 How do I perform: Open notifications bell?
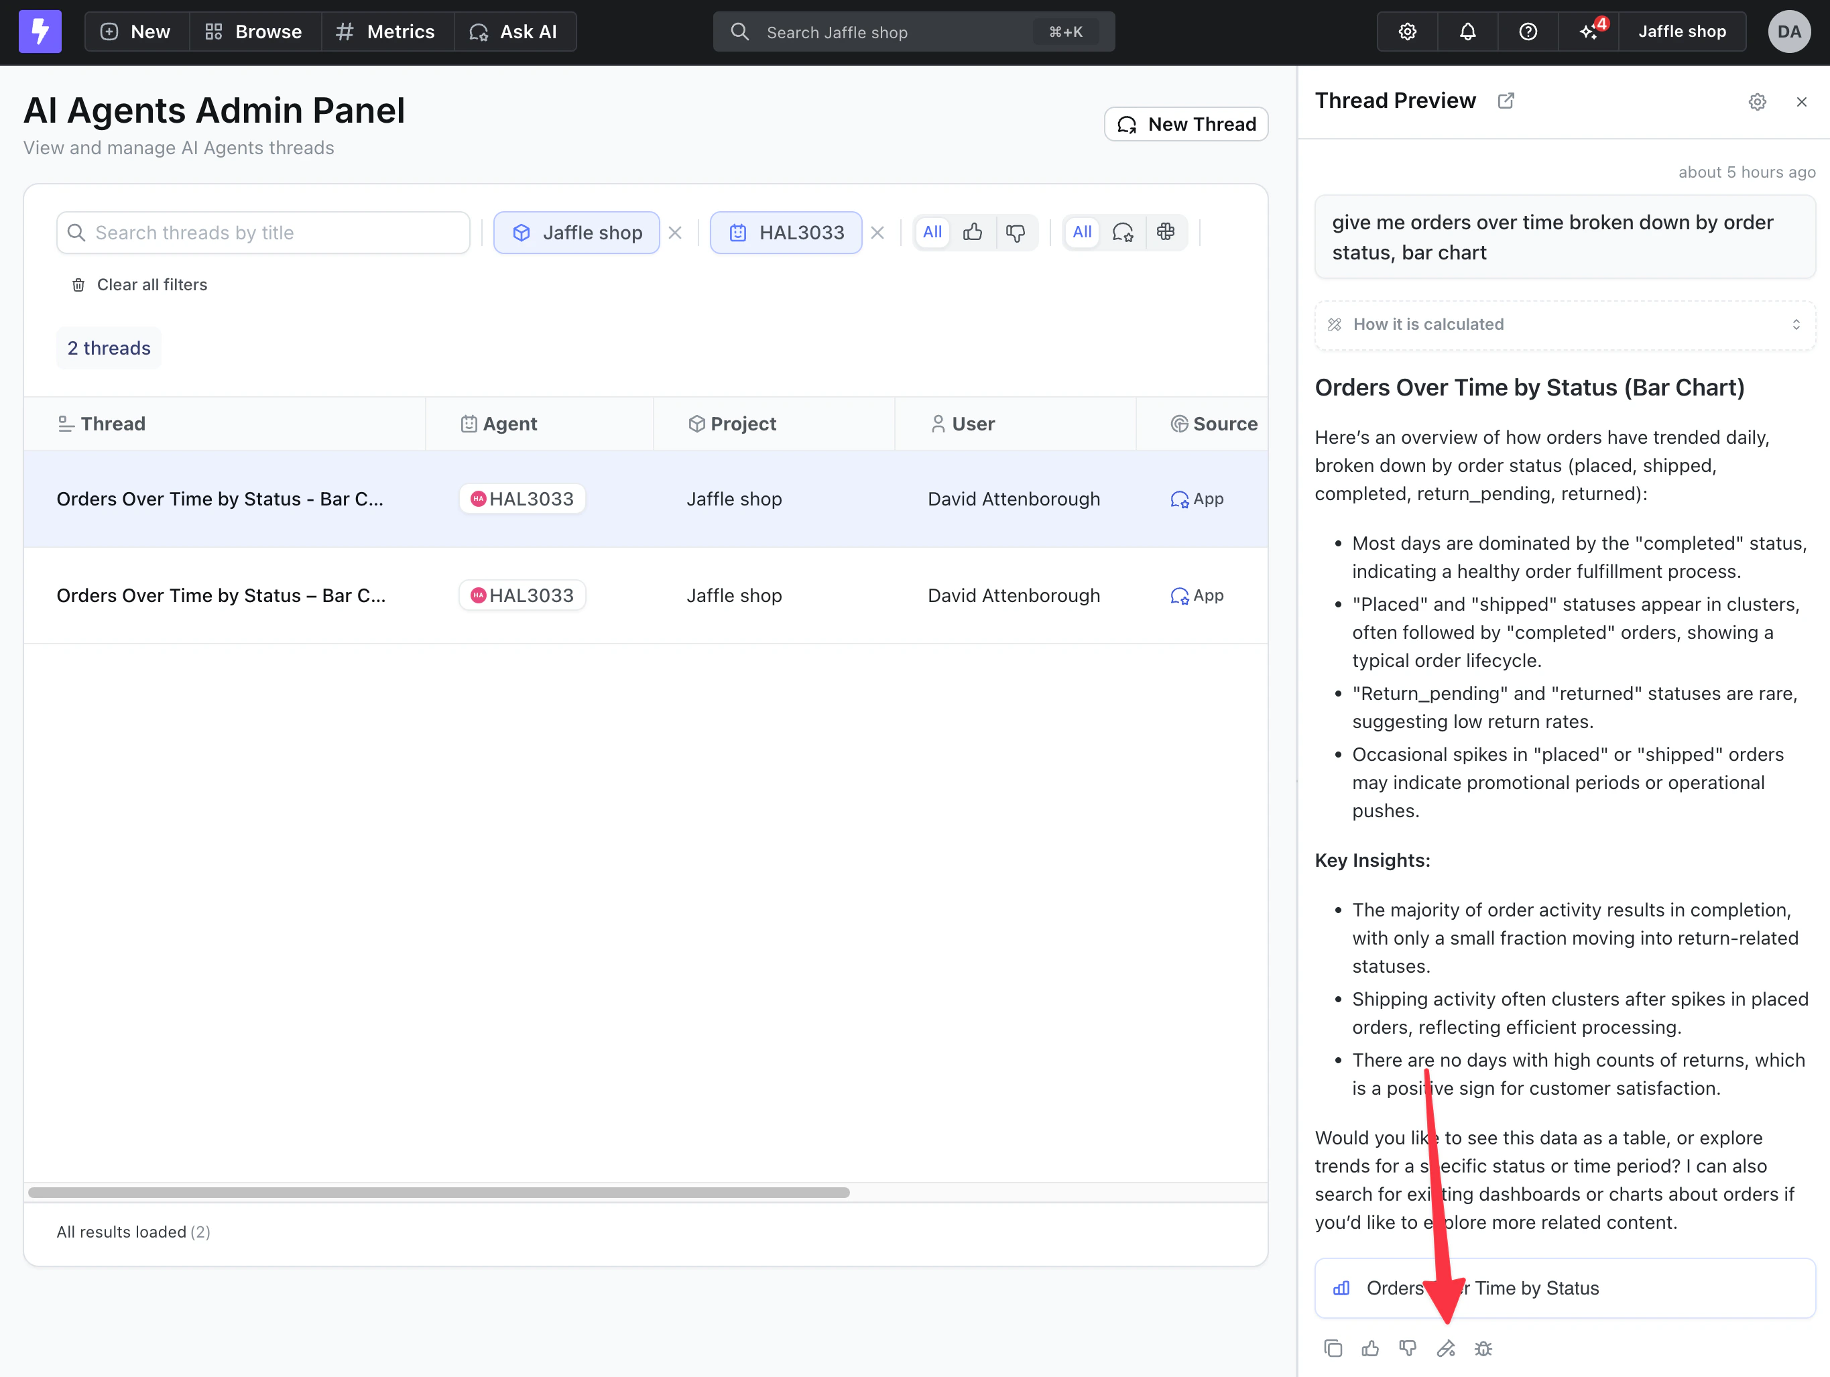tap(1467, 32)
